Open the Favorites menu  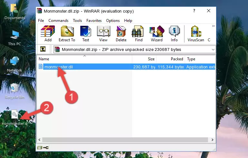point(94,21)
